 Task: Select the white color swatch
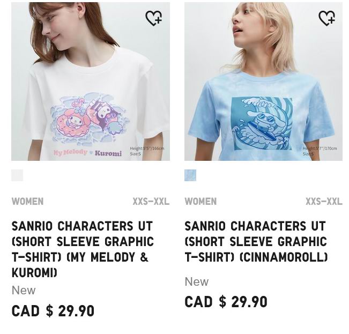pos(17,175)
